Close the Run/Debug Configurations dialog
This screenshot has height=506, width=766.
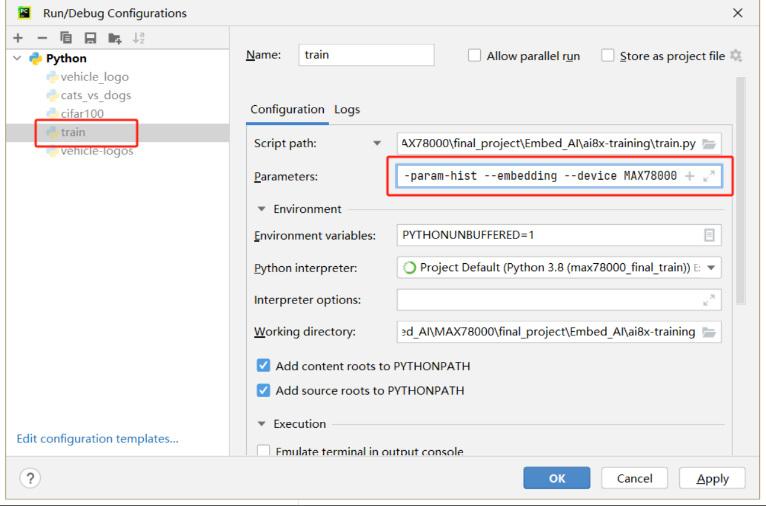[x=738, y=13]
